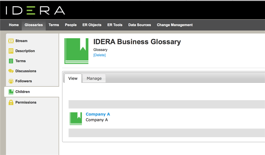The height and width of the screenshot is (155, 265).
Task: Navigate to ER Objects in top menu
Action: pos(92,25)
